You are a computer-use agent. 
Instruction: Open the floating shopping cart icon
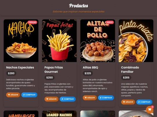click(x=149, y=110)
